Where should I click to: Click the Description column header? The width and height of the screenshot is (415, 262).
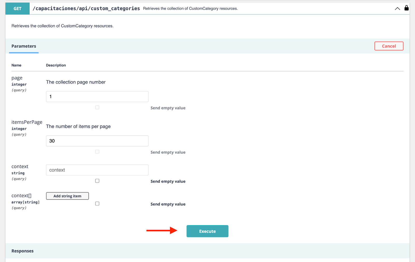56,65
